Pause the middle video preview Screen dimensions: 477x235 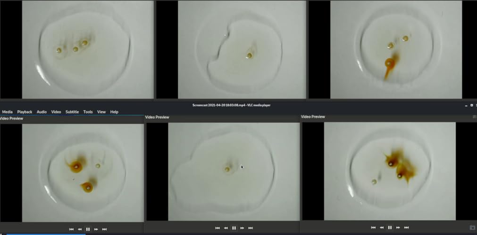[234, 228]
